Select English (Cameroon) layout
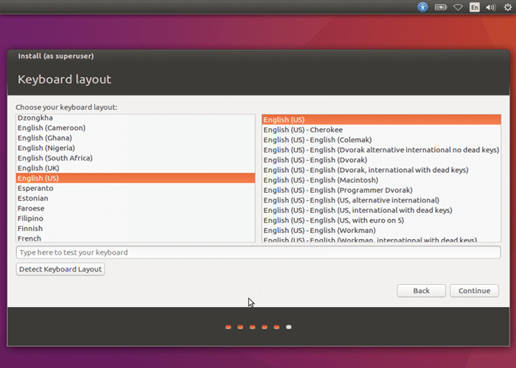Image resolution: width=516 pixels, height=368 pixels. pos(135,128)
